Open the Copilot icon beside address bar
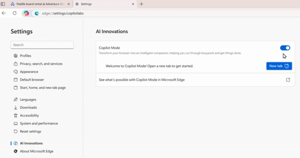The width and height of the screenshot is (300, 158). [27, 13]
